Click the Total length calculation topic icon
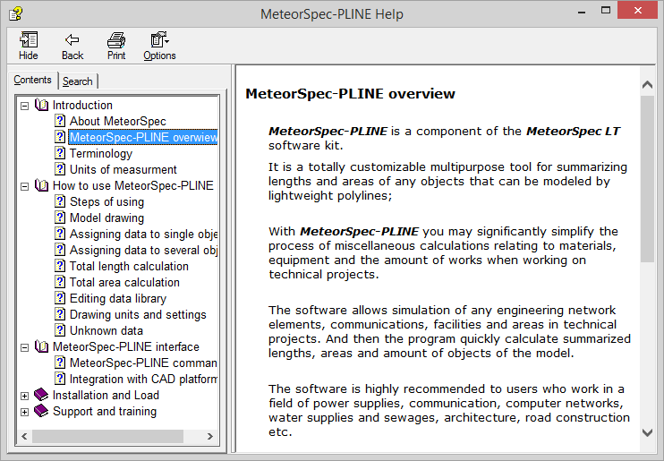This screenshot has width=664, height=461. 60,266
